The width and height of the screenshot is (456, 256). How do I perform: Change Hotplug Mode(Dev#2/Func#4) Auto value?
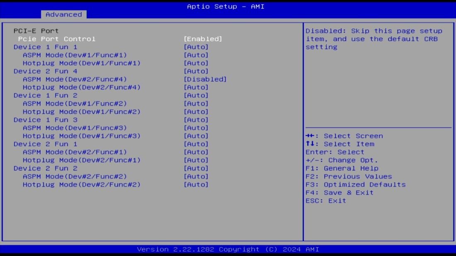196,87
